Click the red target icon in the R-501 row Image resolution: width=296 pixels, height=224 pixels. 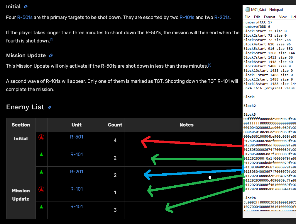point(41,137)
